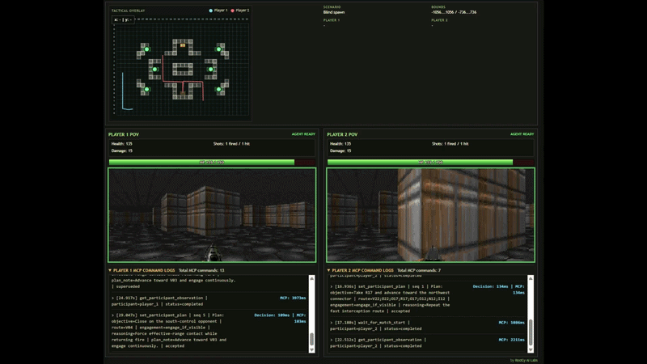Click the 'PLAYER 1 POV' heading
Viewport: 647px width, 364px height.
(124, 134)
